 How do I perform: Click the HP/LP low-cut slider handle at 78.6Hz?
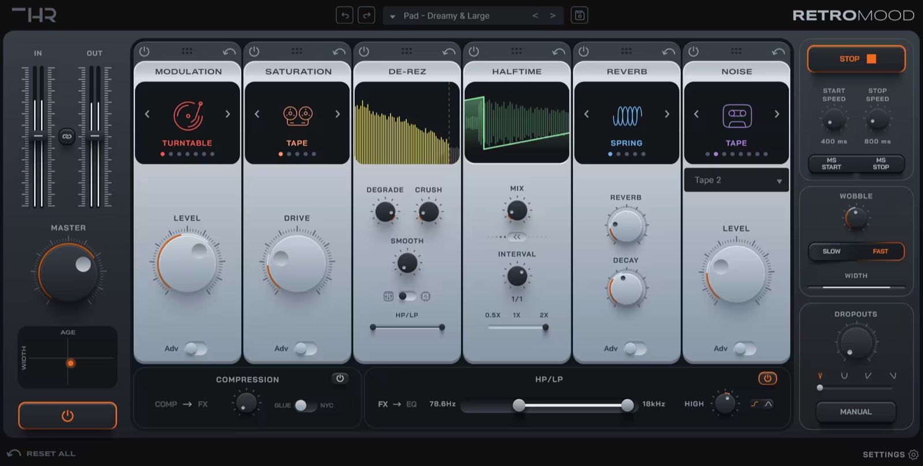point(519,405)
